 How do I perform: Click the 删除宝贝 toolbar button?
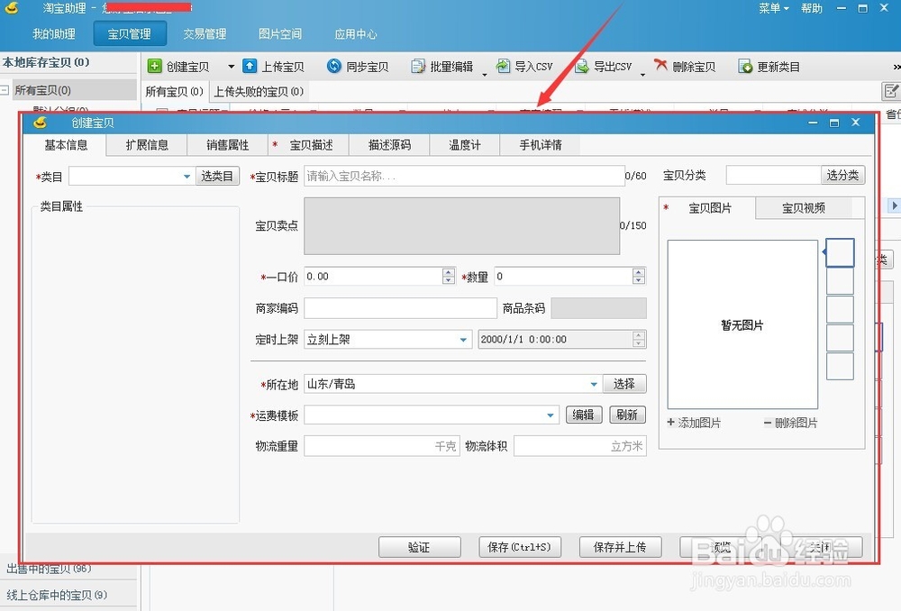(x=685, y=67)
